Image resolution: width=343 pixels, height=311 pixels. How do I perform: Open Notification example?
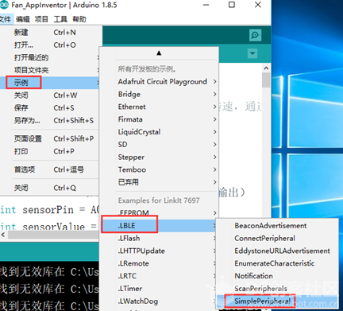pos(277,276)
